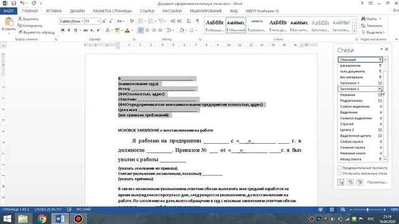Open Chrome from the taskbar

(42, 218)
